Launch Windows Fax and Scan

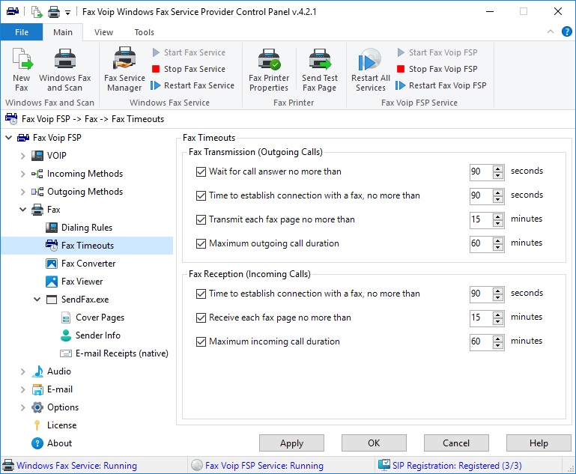coord(64,70)
